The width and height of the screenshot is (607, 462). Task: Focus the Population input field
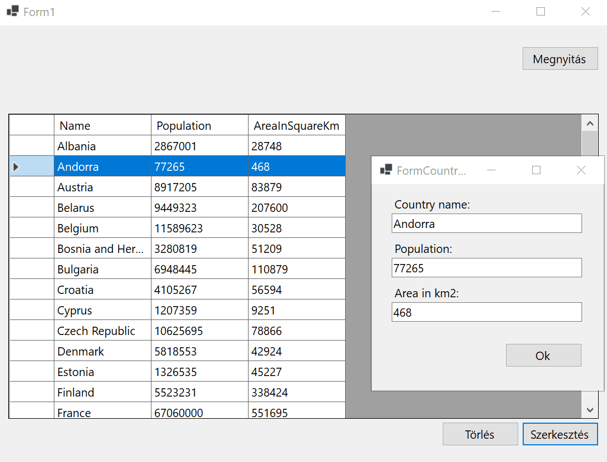486,268
